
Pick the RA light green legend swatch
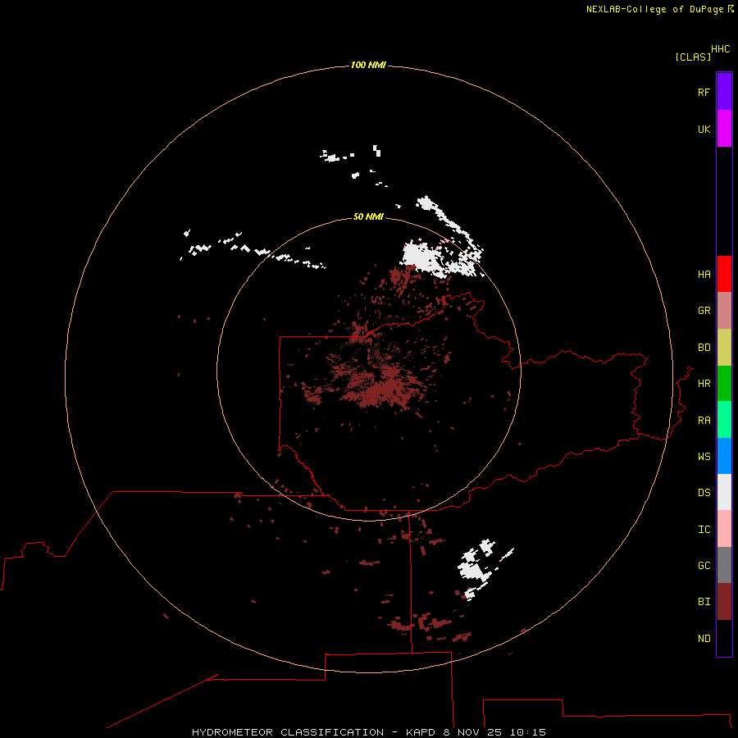click(x=724, y=420)
